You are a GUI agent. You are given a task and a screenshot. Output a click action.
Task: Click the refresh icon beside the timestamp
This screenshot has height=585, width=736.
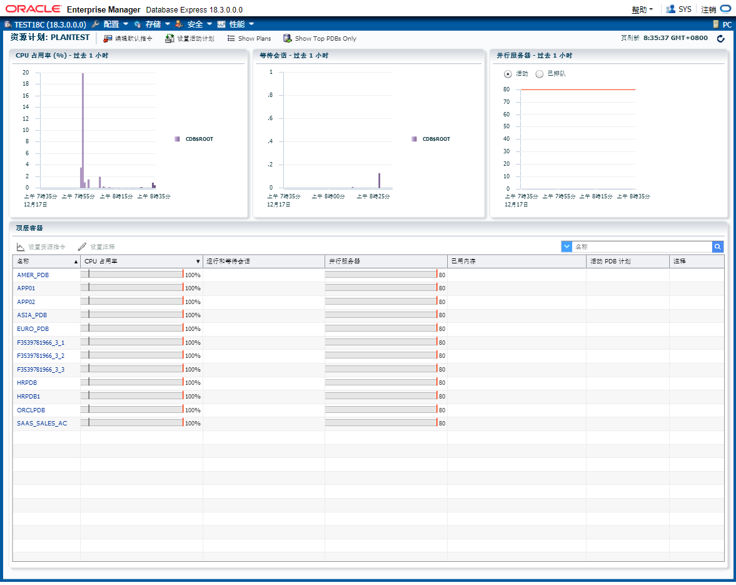720,39
